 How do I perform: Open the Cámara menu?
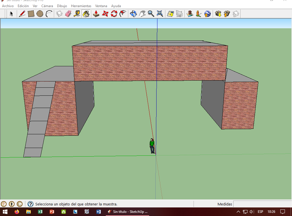[x=47, y=6]
